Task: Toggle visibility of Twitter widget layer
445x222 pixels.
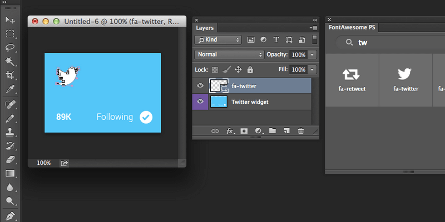Action: [200, 102]
